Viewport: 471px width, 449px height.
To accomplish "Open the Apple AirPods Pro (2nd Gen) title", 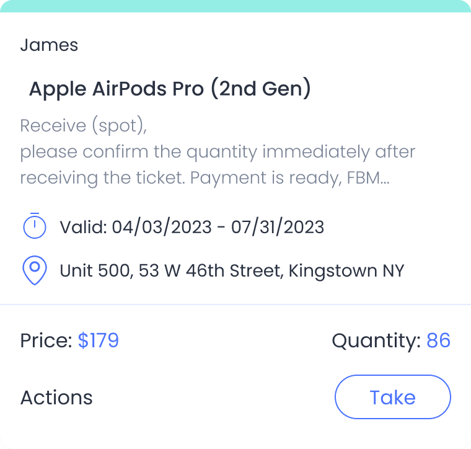I will [170, 89].
